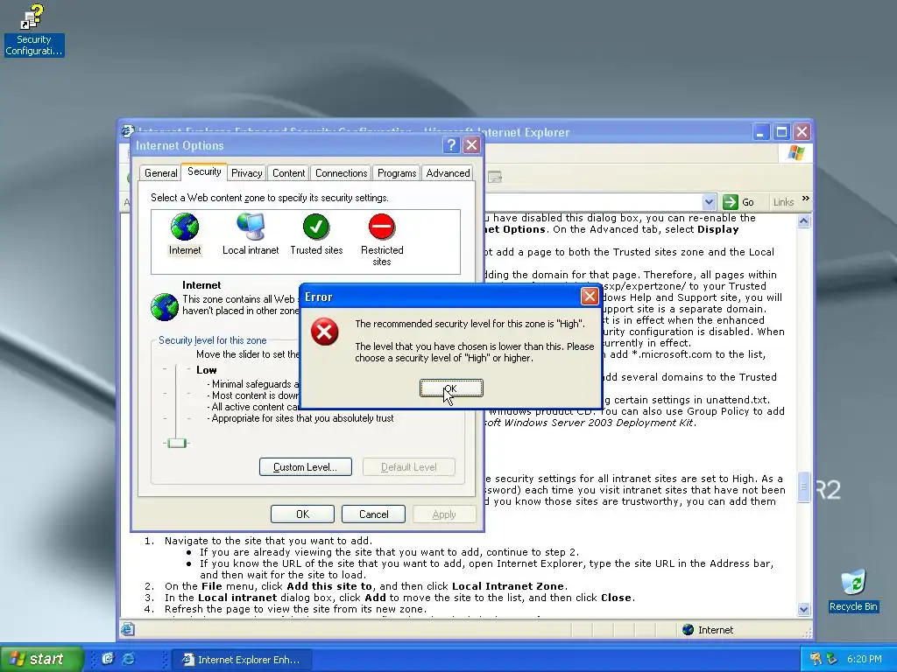The width and height of the screenshot is (897, 672).
Task: Switch to the Content tab
Action: tap(288, 173)
